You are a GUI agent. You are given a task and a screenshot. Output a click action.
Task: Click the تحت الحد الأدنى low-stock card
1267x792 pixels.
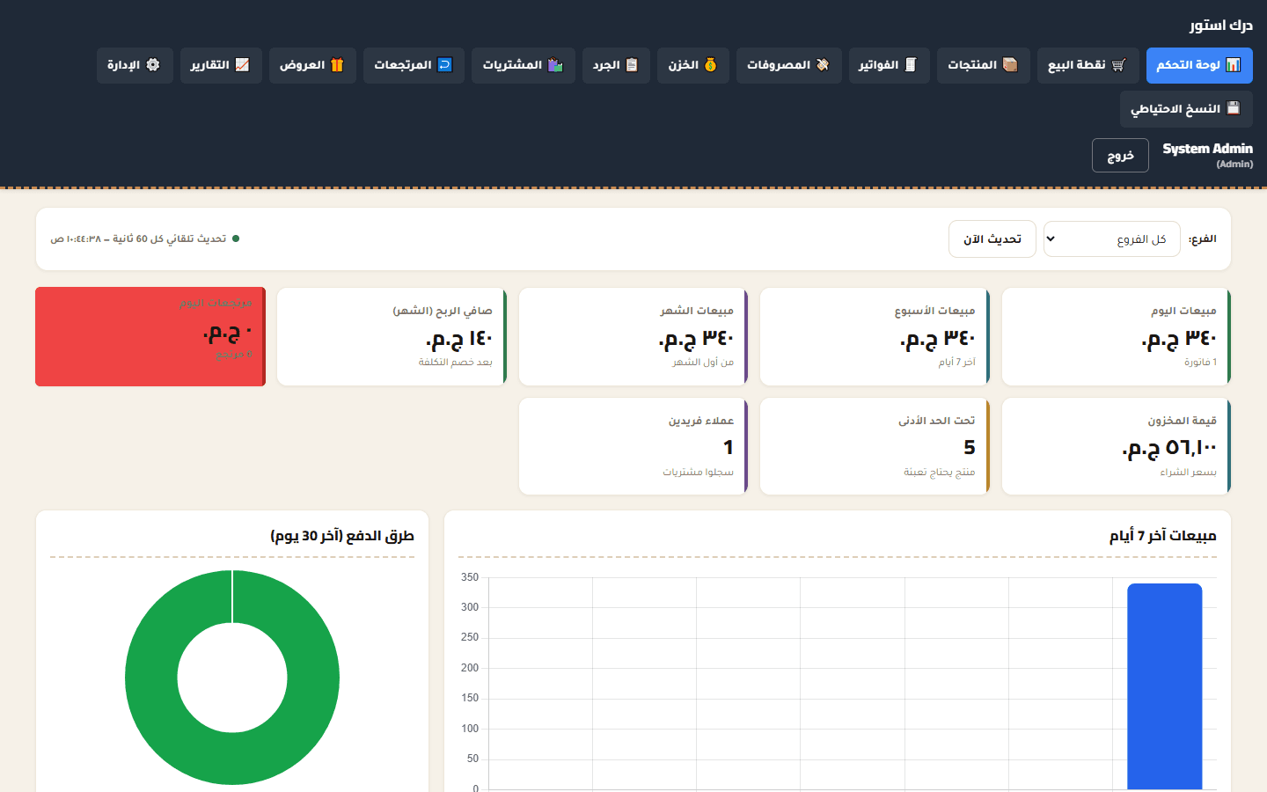pyautogui.click(x=875, y=447)
